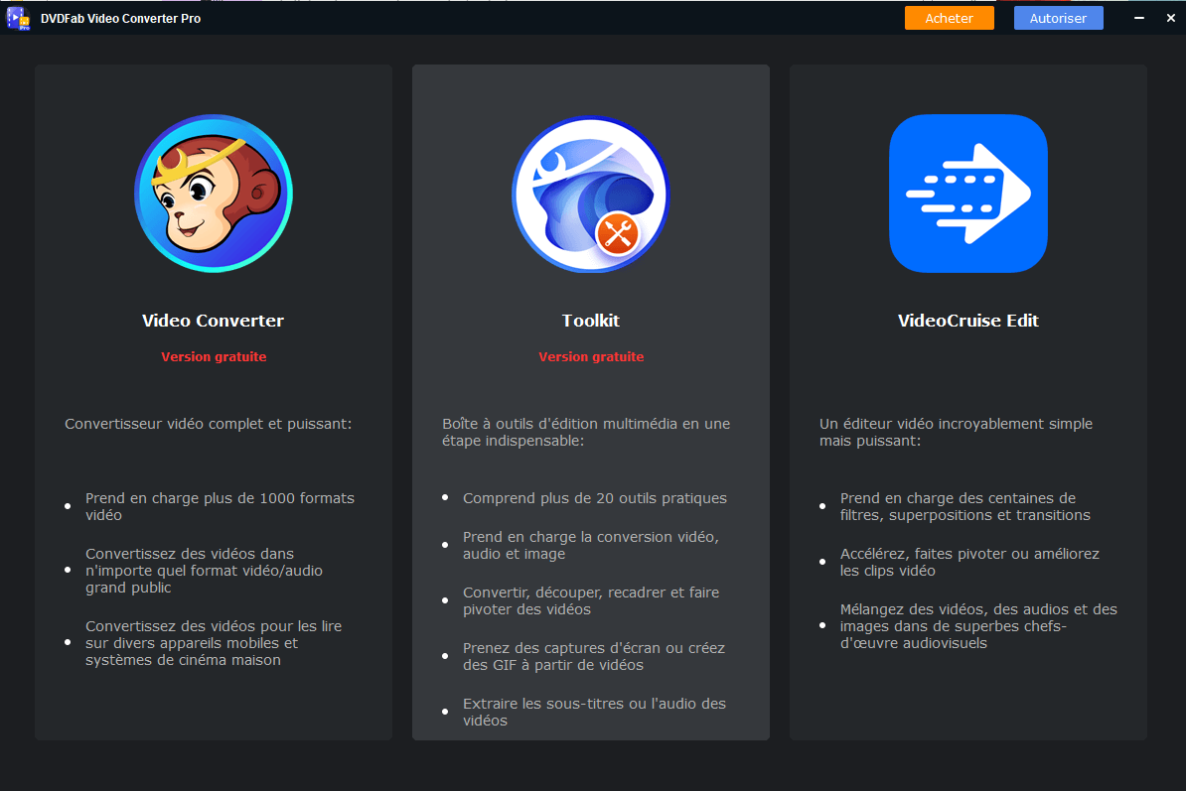Image resolution: width=1186 pixels, height=791 pixels.
Task: Click 'filtres, superpositions et transitions' bullet
Action: click(965, 506)
